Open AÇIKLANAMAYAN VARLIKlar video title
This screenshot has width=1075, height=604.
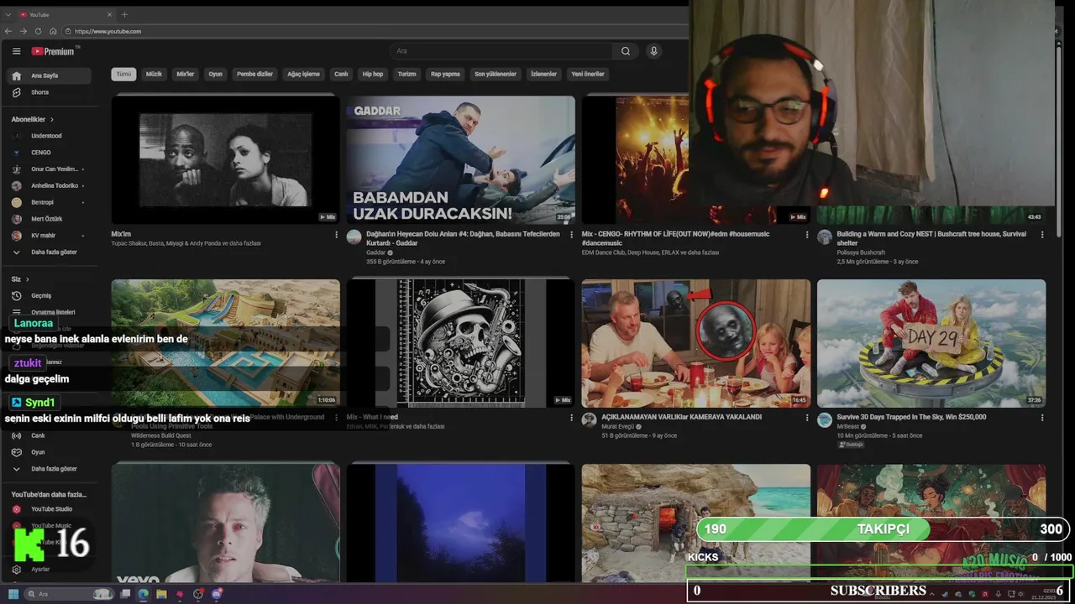(x=682, y=417)
